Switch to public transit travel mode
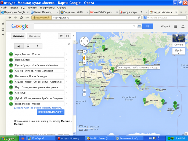This screenshot has height=141, width=188. [x=28, y=46]
